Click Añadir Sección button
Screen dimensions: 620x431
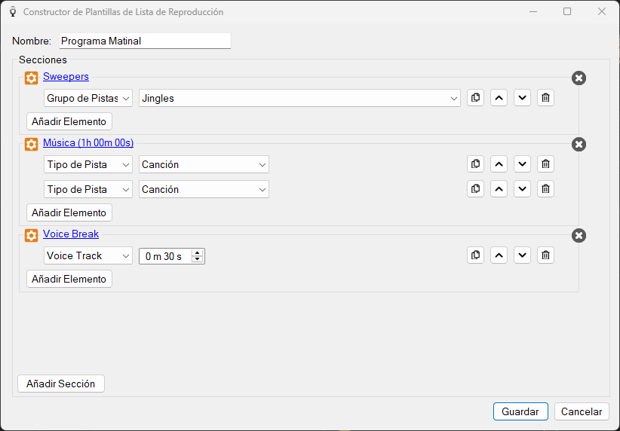click(x=61, y=384)
